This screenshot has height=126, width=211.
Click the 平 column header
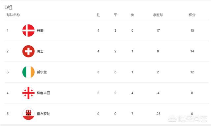[115, 15]
